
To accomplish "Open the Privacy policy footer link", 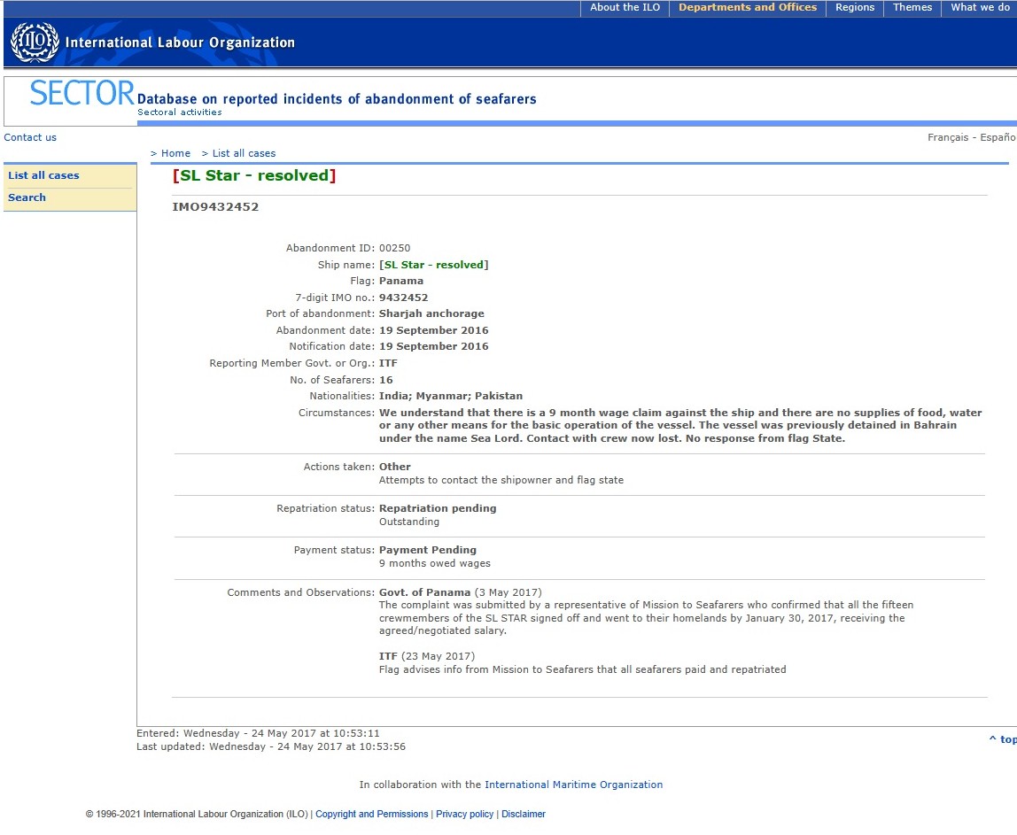I will point(464,814).
